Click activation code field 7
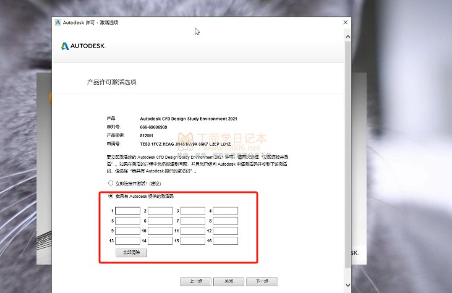452x293 pixels. (x=193, y=221)
